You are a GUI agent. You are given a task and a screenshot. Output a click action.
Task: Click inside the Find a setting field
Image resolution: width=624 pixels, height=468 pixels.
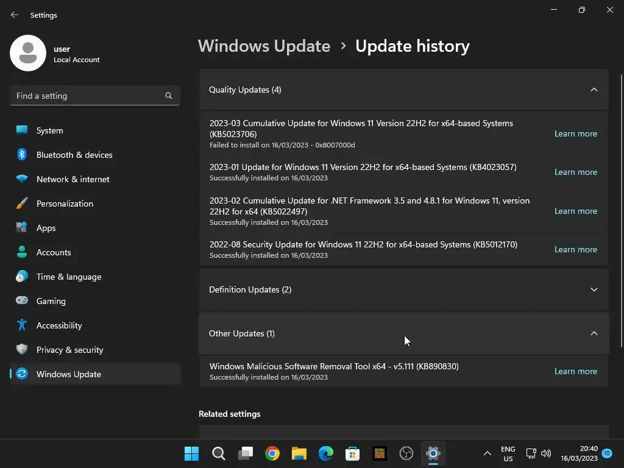[x=95, y=96]
